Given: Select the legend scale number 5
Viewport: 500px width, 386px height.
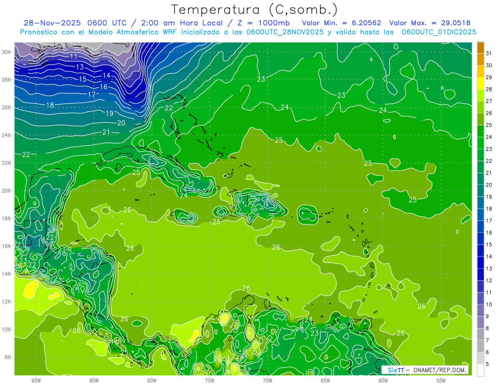Looking at the screenshot, I should tap(488, 364).
